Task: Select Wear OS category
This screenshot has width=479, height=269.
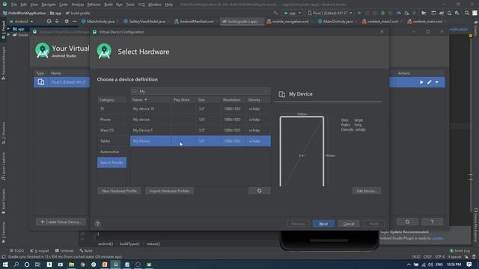Action: [x=112, y=130]
